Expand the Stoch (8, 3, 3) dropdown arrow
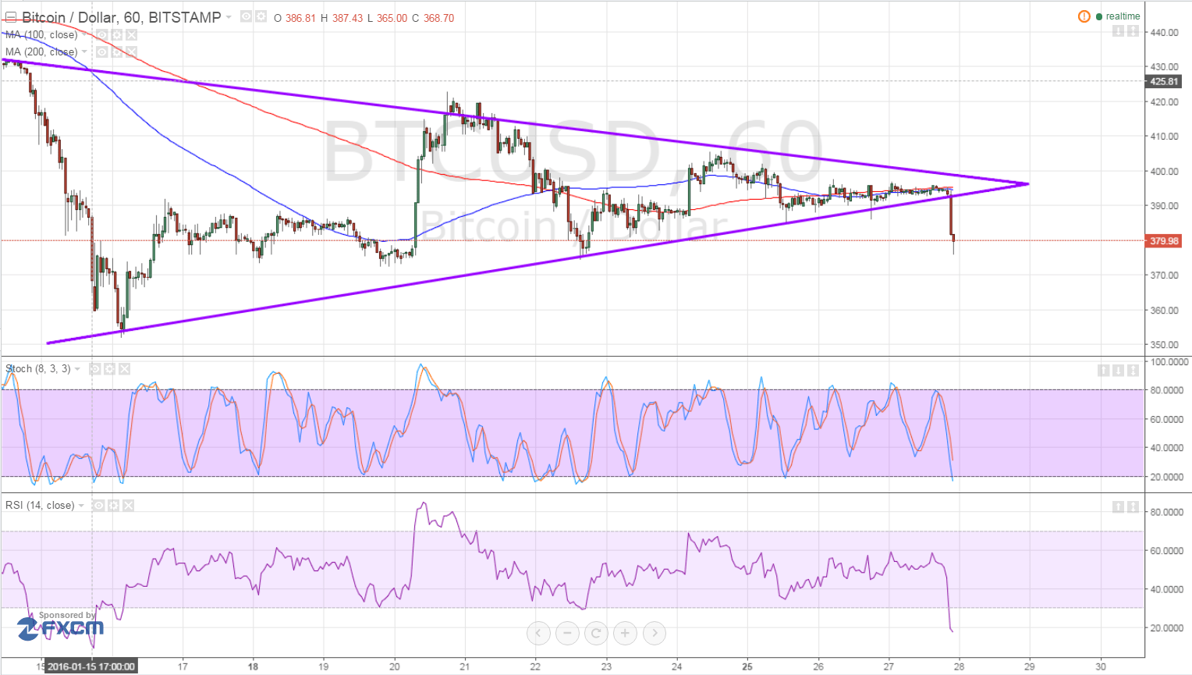Image resolution: width=1192 pixels, height=675 pixels. [77, 368]
